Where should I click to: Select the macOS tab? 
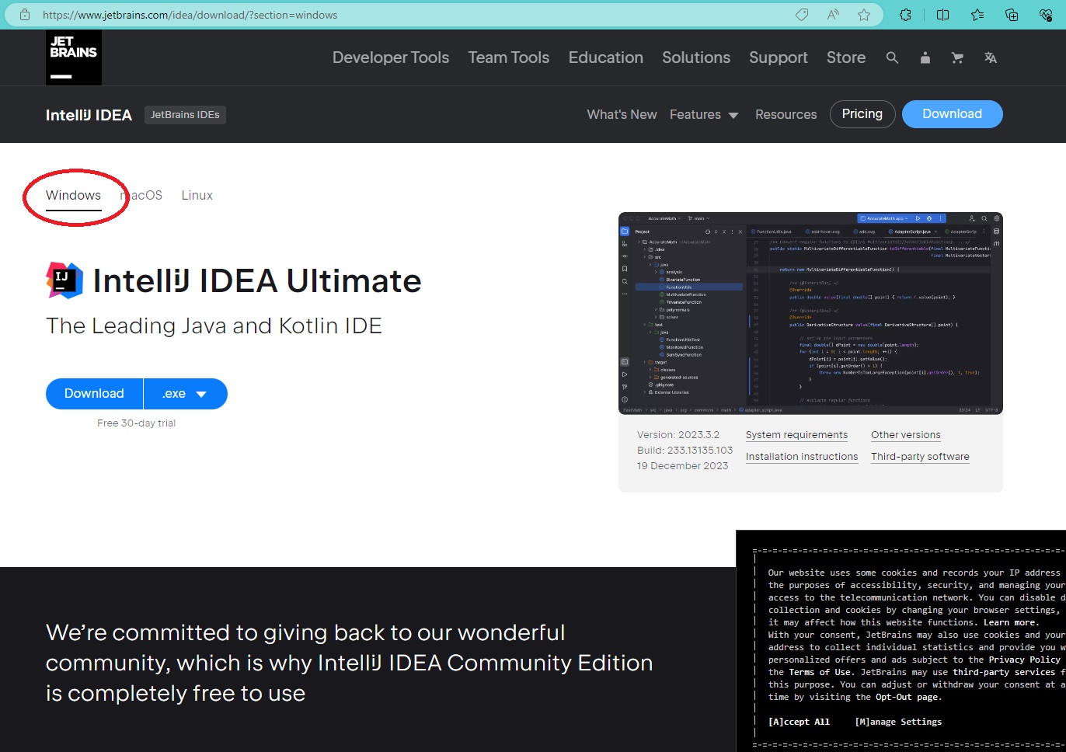point(141,196)
